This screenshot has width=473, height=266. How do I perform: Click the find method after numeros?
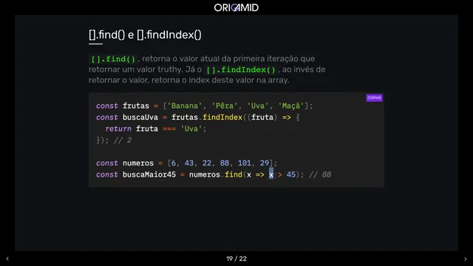click(x=234, y=174)
